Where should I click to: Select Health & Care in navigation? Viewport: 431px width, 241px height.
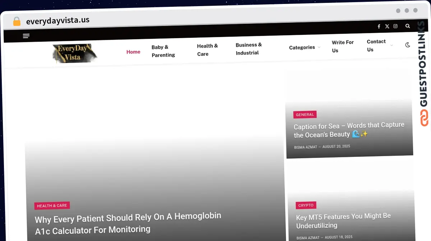coord(207,50)
